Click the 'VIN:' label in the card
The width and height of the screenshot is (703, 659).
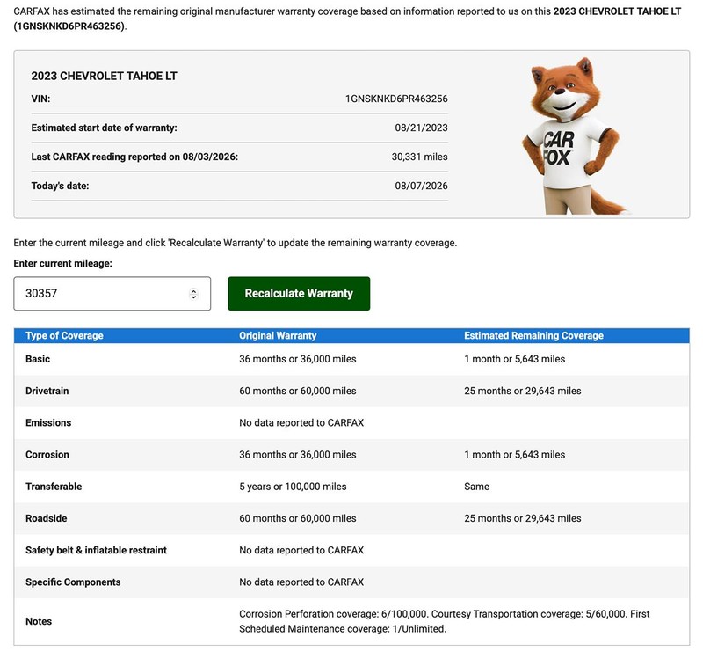point(40,99)
